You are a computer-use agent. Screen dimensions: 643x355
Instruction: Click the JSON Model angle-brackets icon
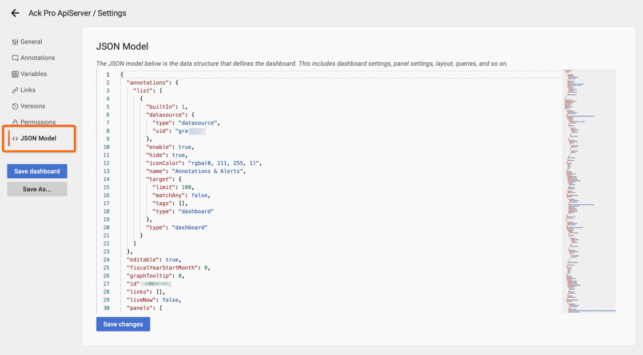pos(15,138)
